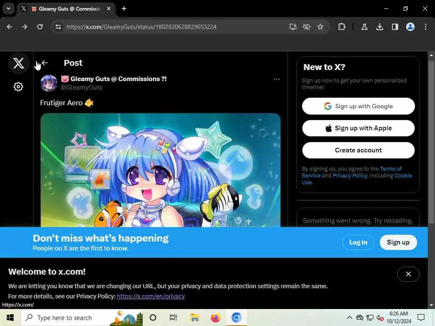
Task: Click Sign up with Google
Action: click(x=359, y=106)
